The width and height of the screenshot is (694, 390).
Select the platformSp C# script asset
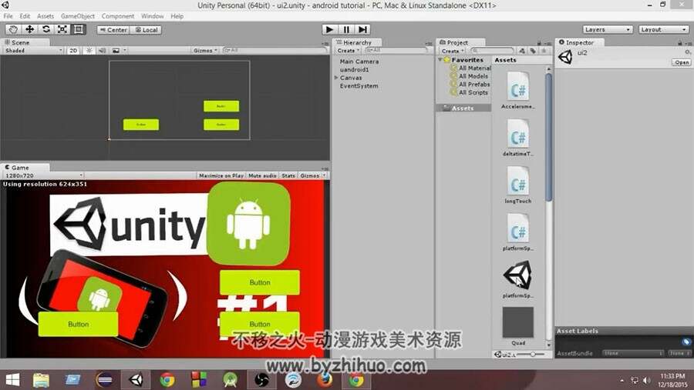click(518, 232)
